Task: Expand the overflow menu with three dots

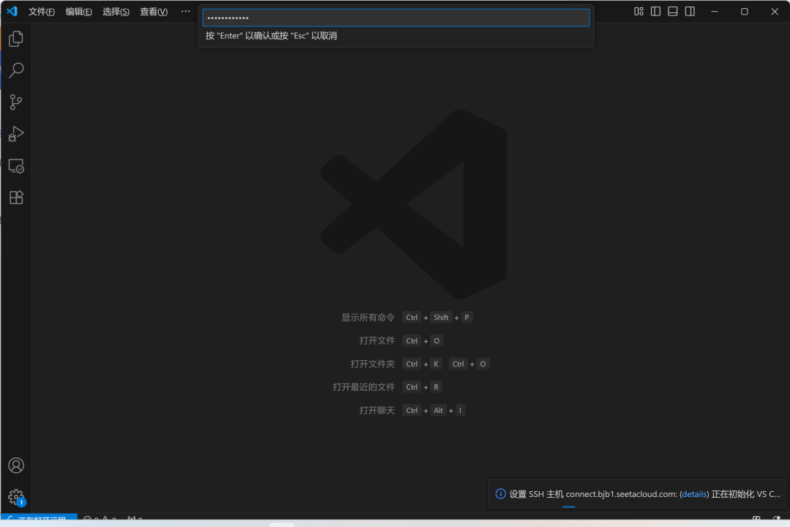Action: 185,11
